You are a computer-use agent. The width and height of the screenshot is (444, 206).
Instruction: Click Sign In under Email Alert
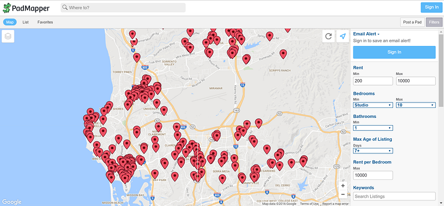[x=394, y=52]
